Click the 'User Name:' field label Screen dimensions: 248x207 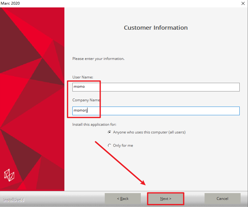[x=83, y=77]
